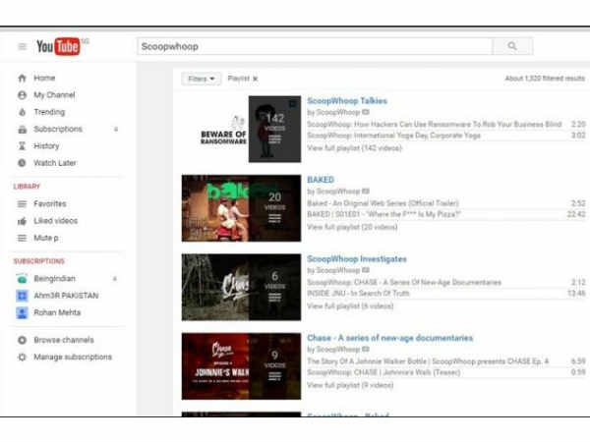Open INSIDE JNU In Search Of Truth
Viewport: 590px width, 442px height.
click(x=358, y=293)
